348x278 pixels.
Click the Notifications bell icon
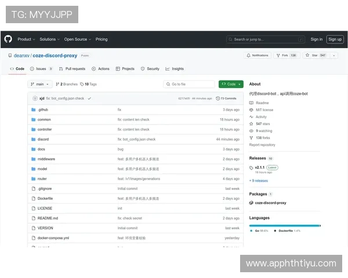[x=248, y=56]
